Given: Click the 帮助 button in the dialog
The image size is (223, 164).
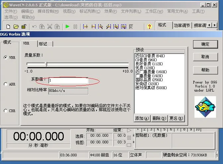Looking at the screenshot, I should pyautogui.click(x=205, y=70).
